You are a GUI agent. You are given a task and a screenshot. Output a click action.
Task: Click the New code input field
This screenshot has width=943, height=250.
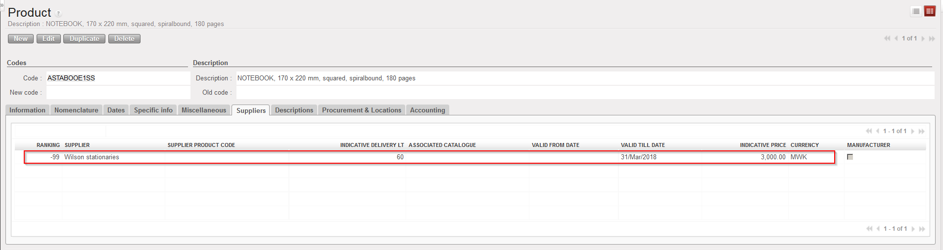coord(118,92)
